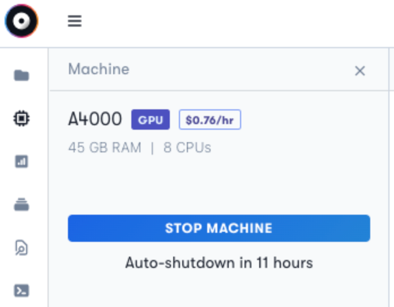Click the $0.76/hr price badge
This screenshot has height=307, width=394.
pyautogui.click(x=210, y=120)
